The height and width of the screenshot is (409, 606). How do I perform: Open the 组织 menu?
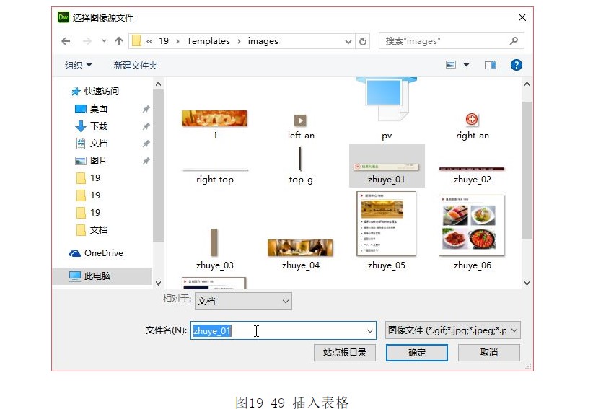click(78, 66)
